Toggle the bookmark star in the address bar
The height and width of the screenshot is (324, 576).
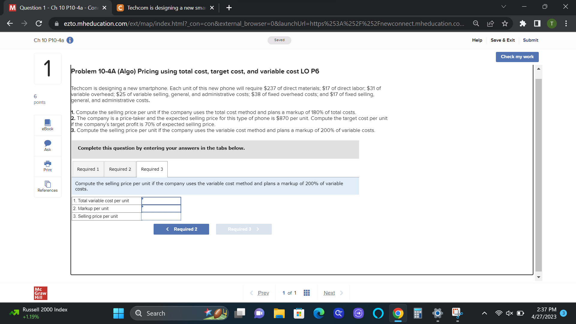point(505,23)
